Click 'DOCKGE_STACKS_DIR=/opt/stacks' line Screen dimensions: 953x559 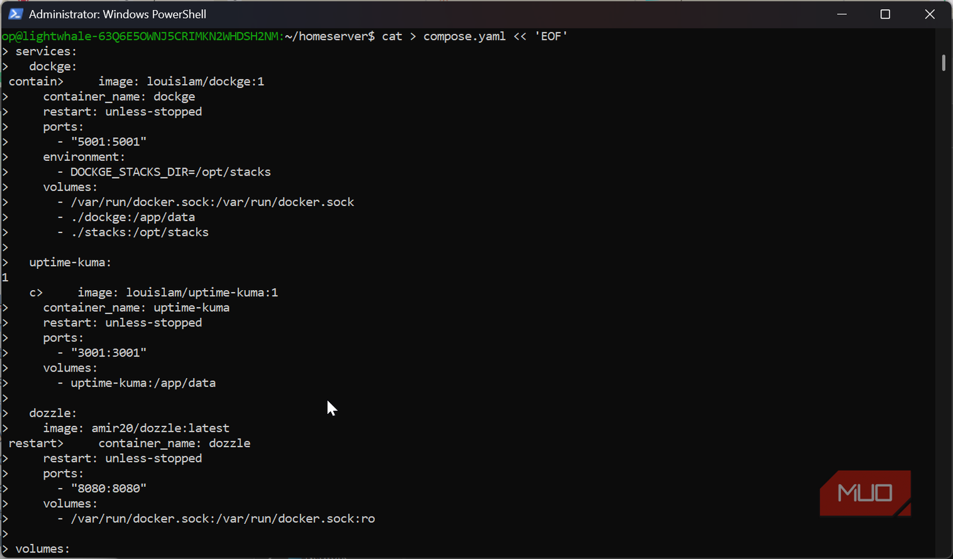click(x=170, y=172)
